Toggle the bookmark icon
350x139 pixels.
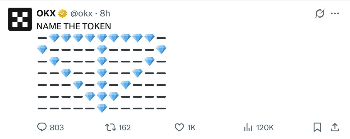click(x=317, y=127)
